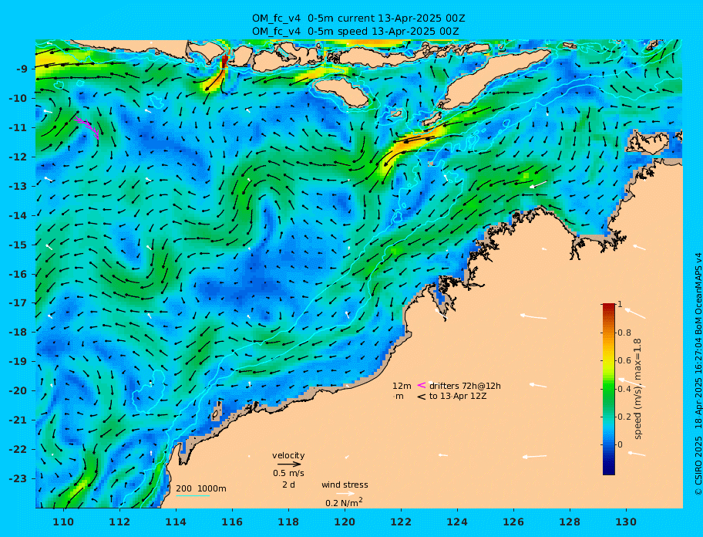Click the '12m' drifter depth label
703x537 pixels.
tap(402, 386)
